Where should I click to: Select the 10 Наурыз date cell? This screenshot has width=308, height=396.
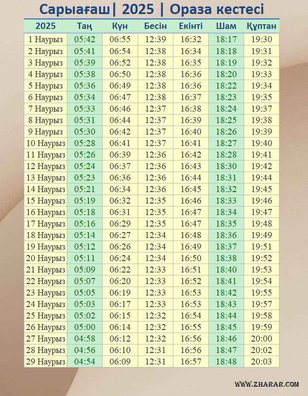point(45,143)
